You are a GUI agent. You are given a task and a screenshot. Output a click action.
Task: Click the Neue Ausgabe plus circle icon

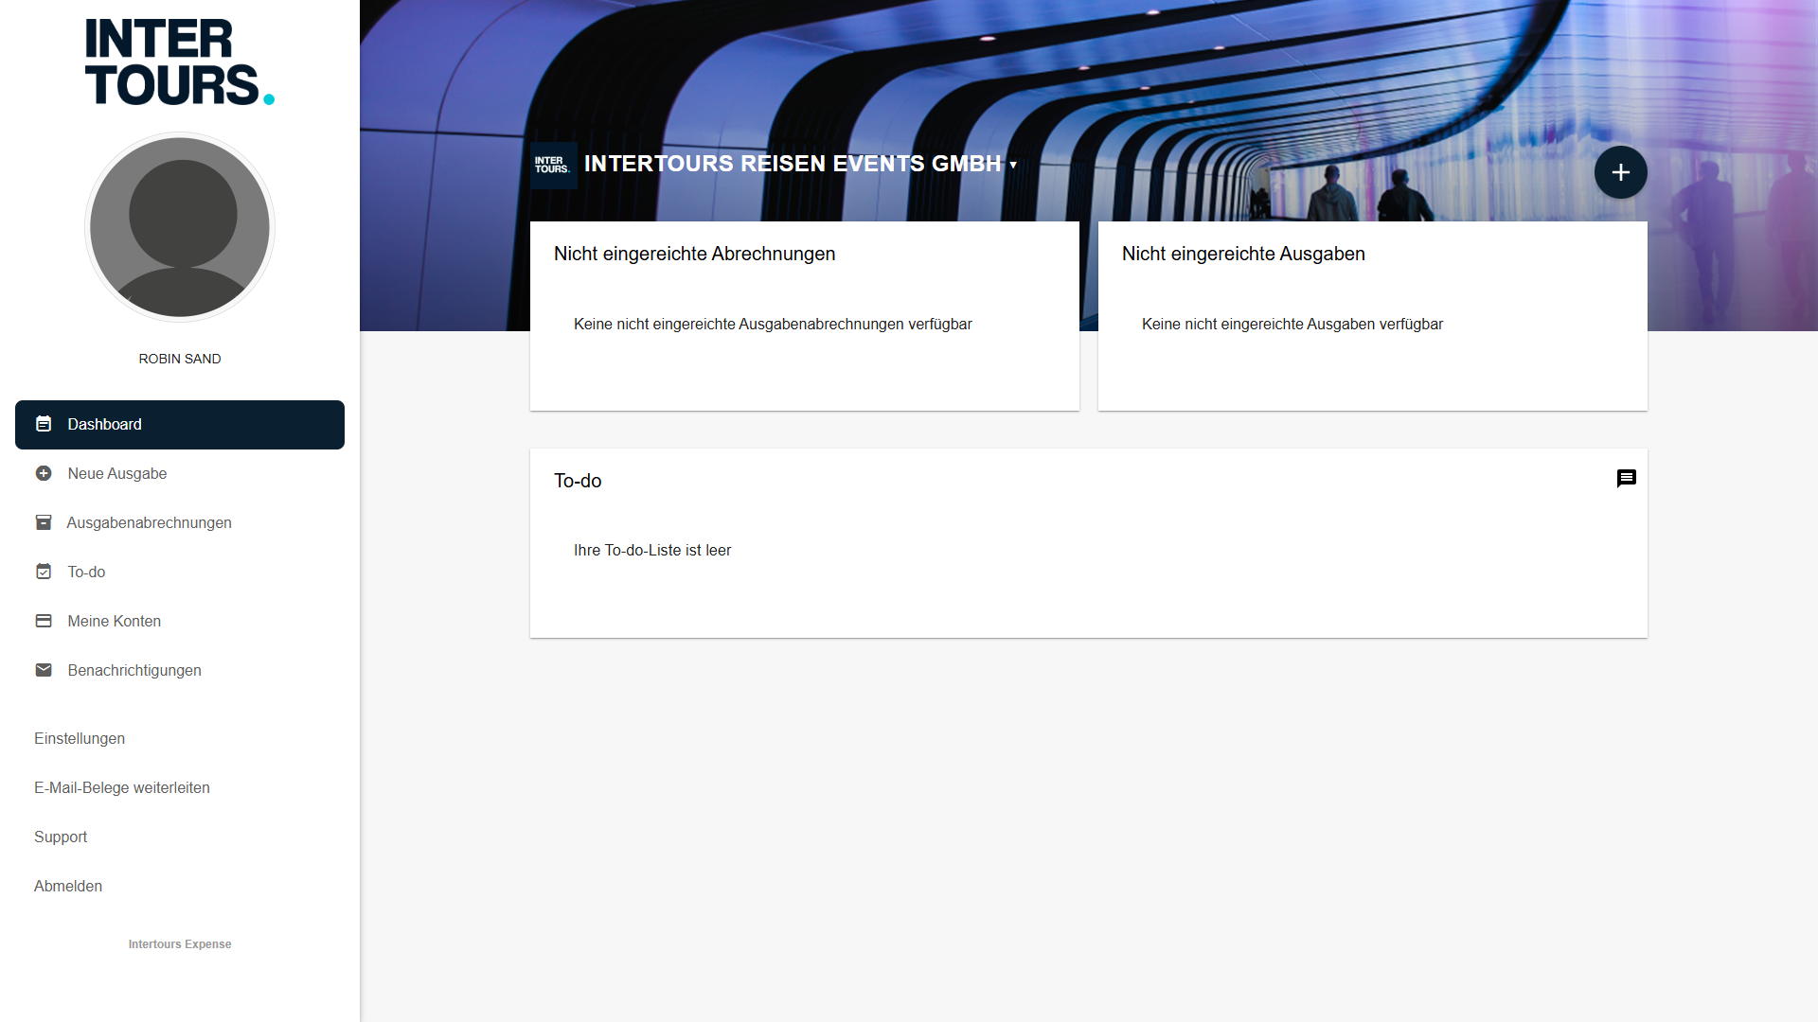[44, 473]
